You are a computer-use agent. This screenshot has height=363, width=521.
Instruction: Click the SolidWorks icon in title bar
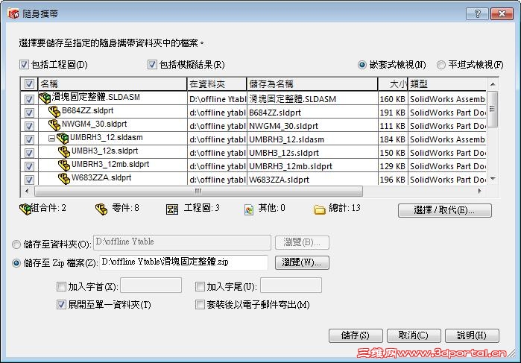click(13, 13)
